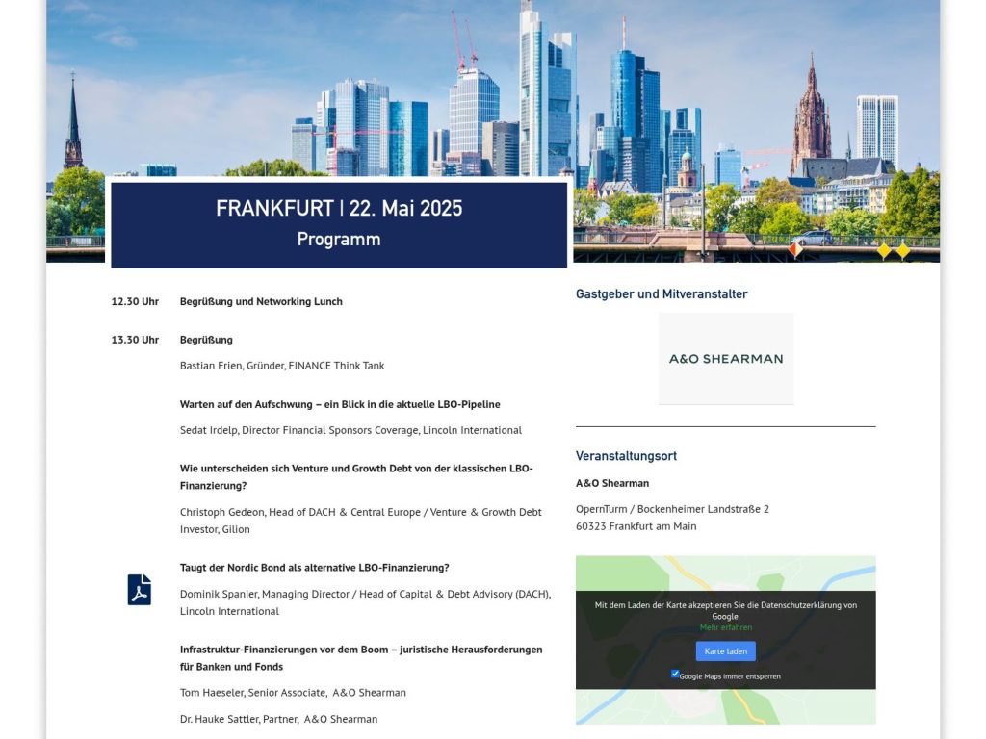Click the A&O Shearman logo

coord(725,359)
